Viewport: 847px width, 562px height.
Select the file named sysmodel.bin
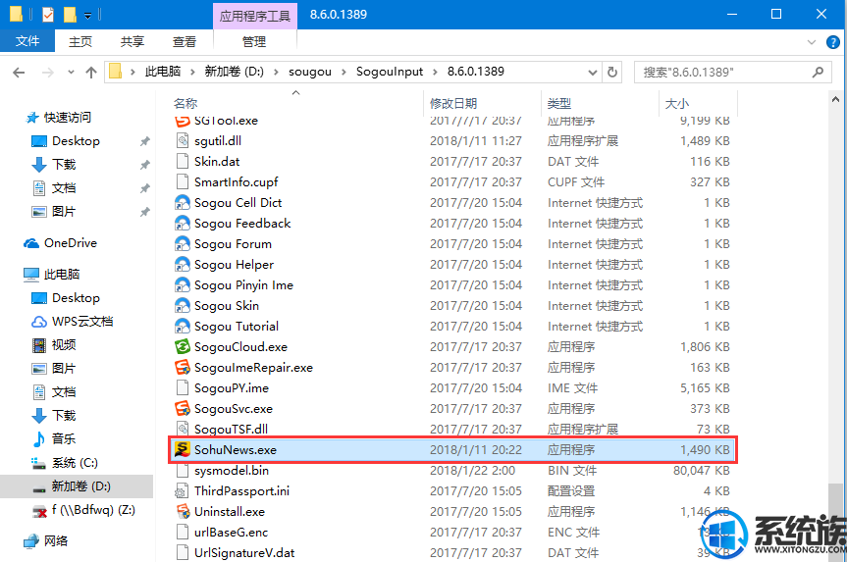click(232, 470)
